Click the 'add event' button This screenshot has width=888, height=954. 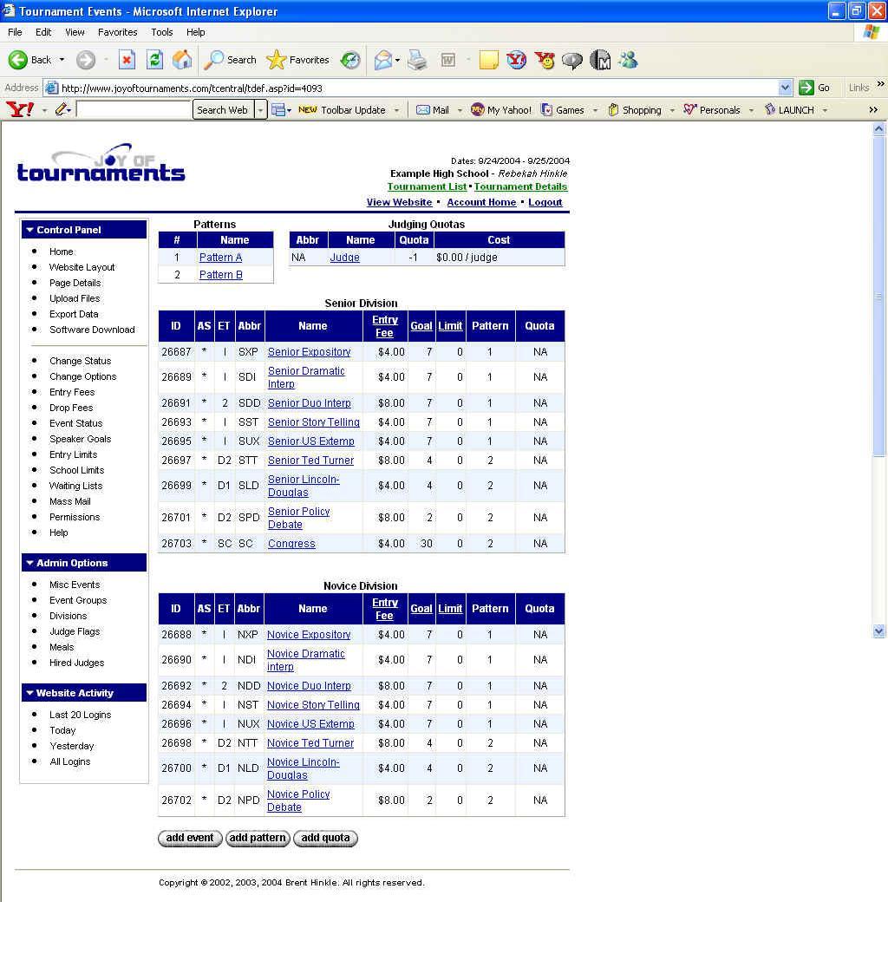click(x=190, y=838)
